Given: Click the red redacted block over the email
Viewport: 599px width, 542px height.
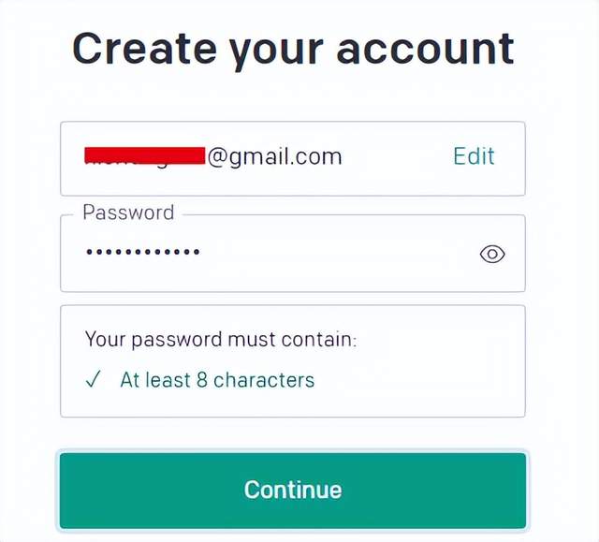Looking at the screenshot, I should click(x=144, y=156).
